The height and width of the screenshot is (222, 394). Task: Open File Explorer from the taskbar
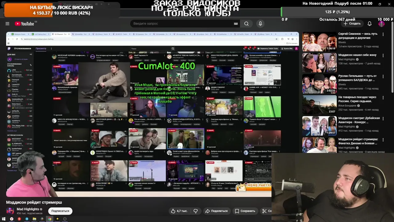(34, 219)
